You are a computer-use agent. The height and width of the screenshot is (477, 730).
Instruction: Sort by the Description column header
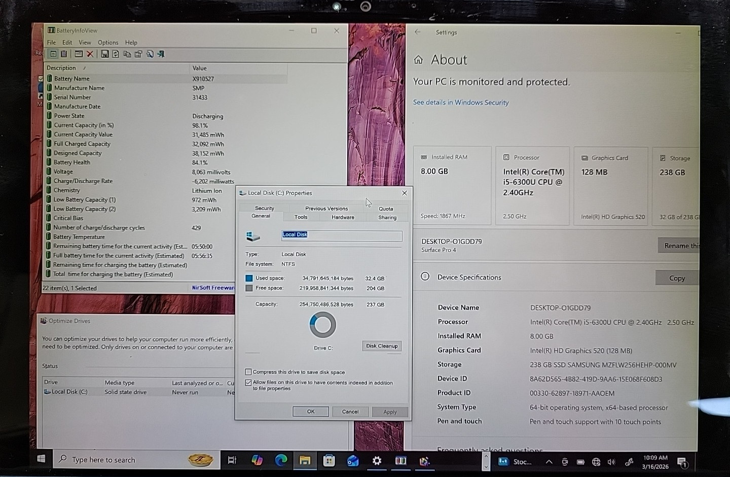(x=117, y=68)
